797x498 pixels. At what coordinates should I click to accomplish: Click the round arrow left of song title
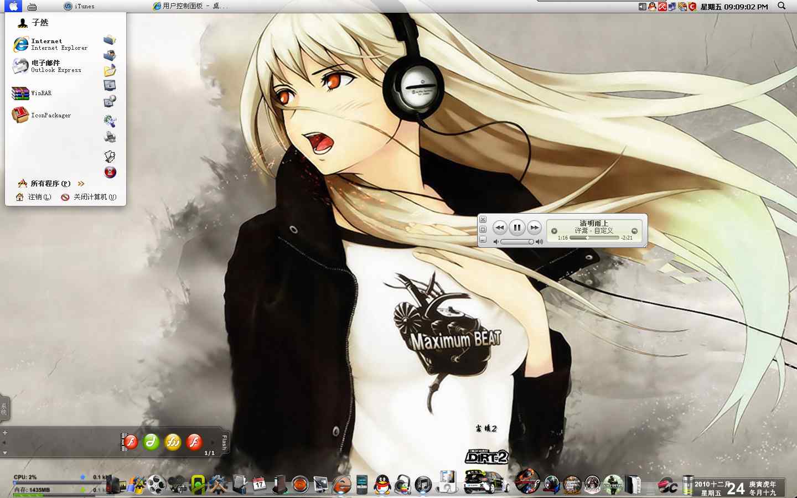554,231
